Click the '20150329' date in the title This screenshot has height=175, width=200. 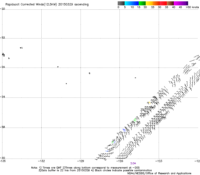click(x=66, y=4)
